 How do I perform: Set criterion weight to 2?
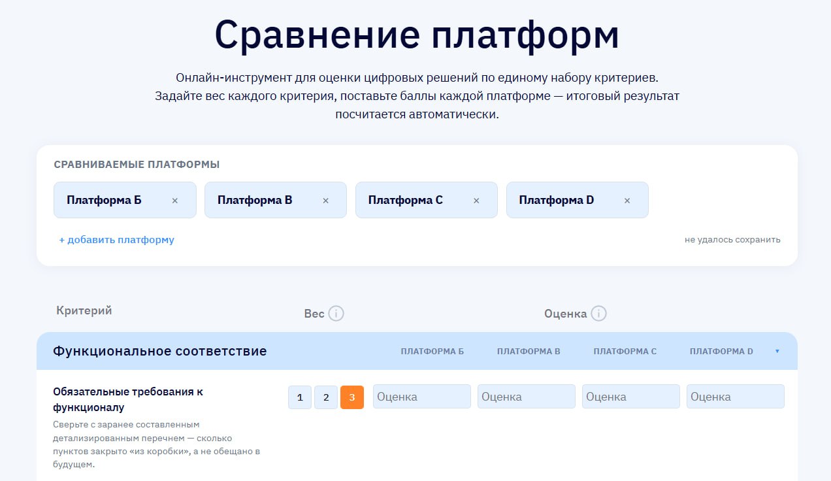pyautogui.click(x=326, y=397)
